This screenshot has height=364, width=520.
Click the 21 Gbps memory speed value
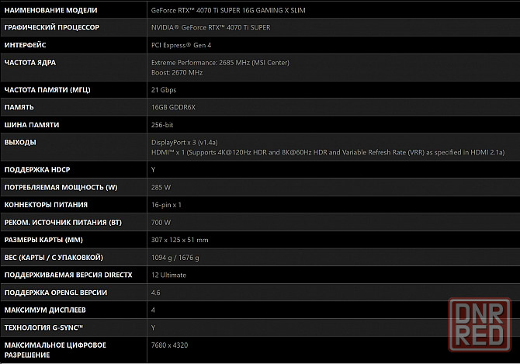click(164, 90)
